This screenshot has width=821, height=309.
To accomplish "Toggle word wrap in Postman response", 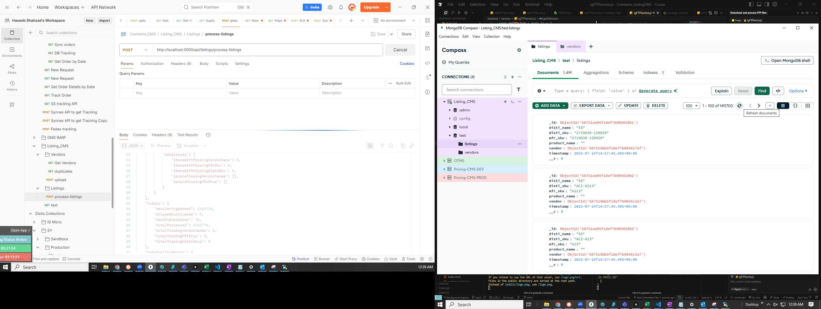I will coord(370,146).
